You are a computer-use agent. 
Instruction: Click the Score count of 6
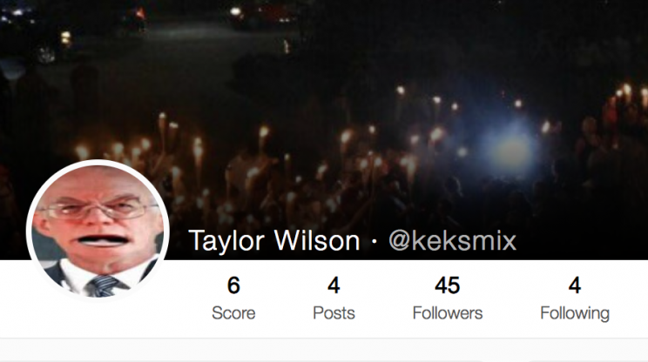(x=233, y=285)
